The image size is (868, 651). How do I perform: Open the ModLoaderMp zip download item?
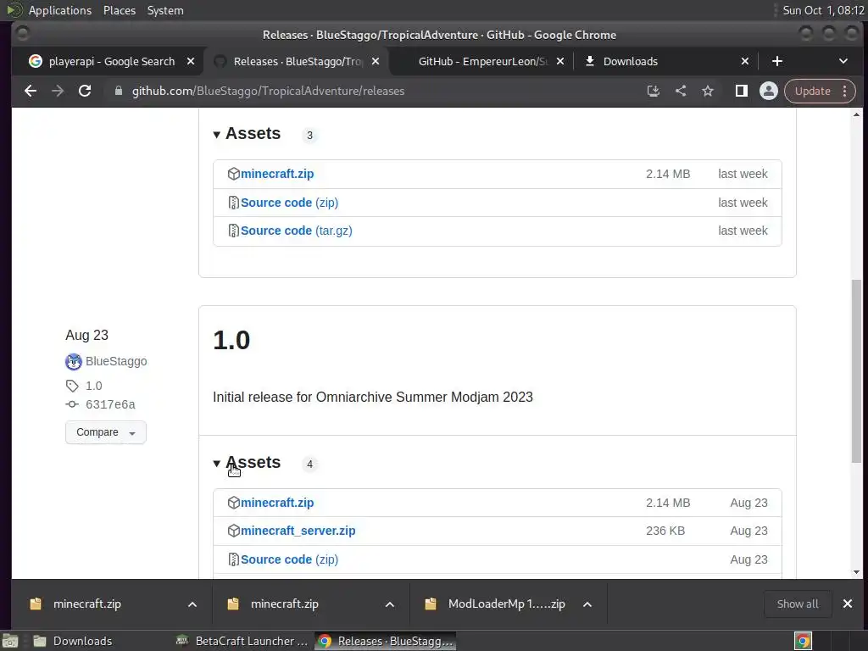[x=507, y=604]
